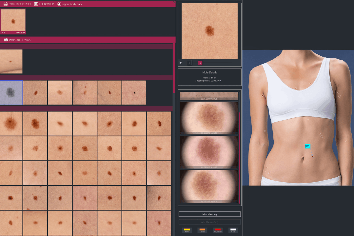This screenshot has height=236, width=354.
Task: Click the circled mole marker on left arm
Action: click(x=340, y=96)
